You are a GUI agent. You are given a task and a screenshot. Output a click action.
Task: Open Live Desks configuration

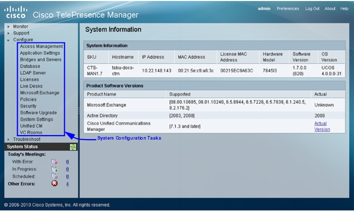(31, 86)
